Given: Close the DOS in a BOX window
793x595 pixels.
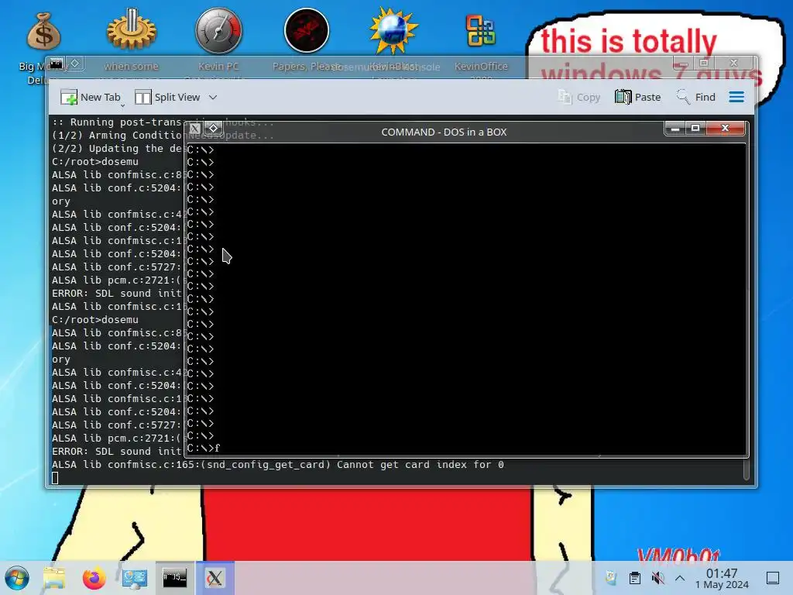Looking at the screenshot, I should point(725,129).
